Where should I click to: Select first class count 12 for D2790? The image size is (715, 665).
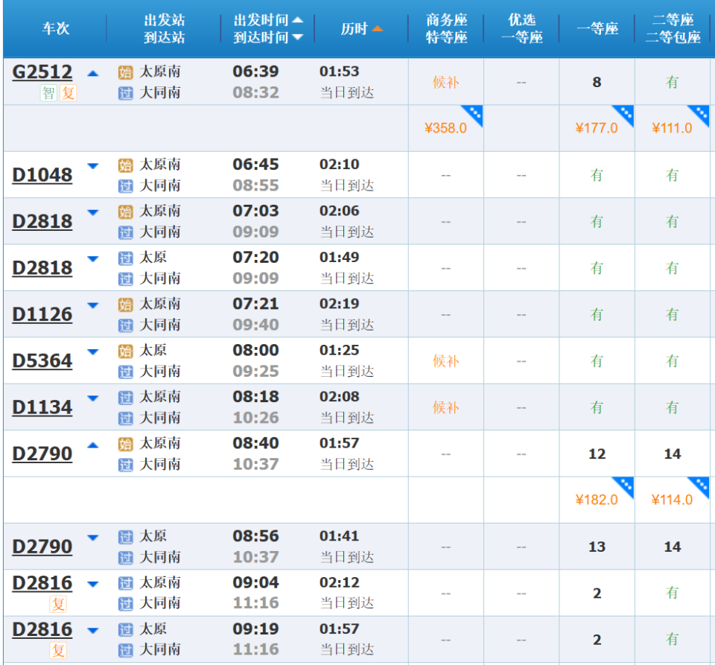click(x=597, y=454)
